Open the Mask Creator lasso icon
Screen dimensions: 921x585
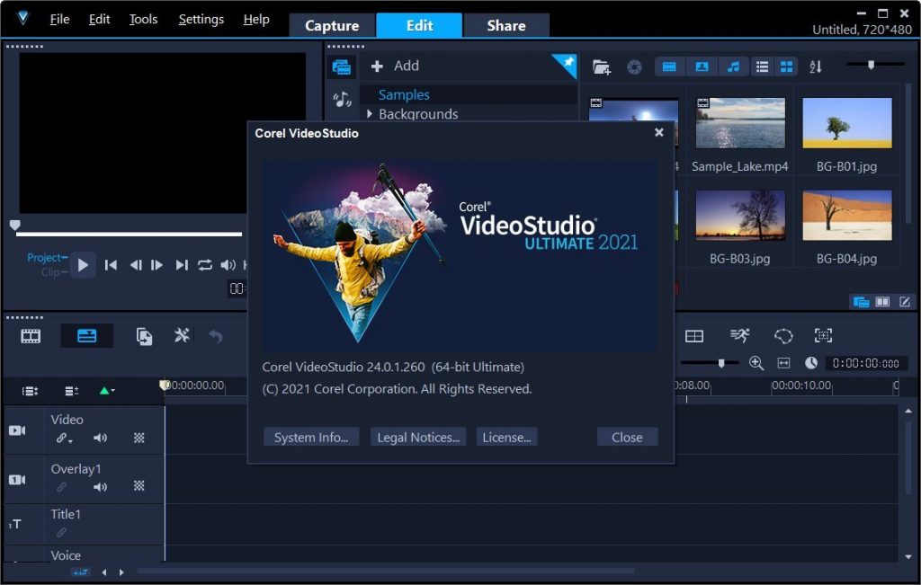pyautogui.click(x=783, y=336)
